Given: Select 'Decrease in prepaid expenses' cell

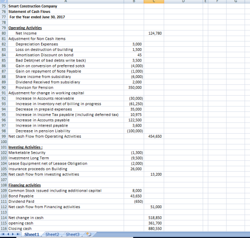Looking at the screenshot, I should (x=66, y=109).
